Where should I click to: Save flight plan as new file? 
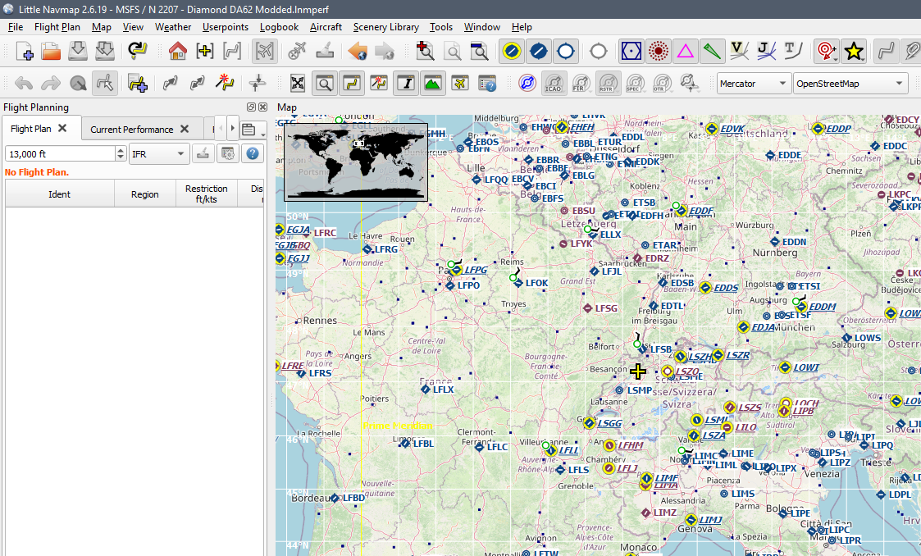[105, 52]
